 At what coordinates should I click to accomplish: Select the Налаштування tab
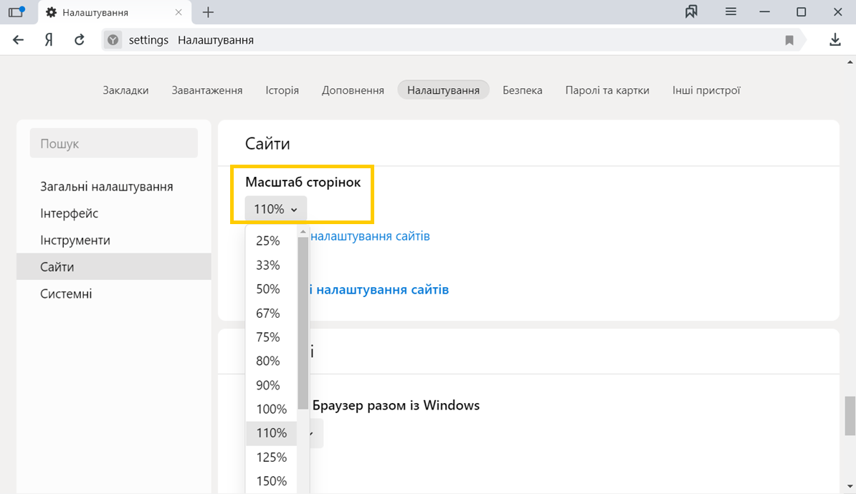click(443, 90)
